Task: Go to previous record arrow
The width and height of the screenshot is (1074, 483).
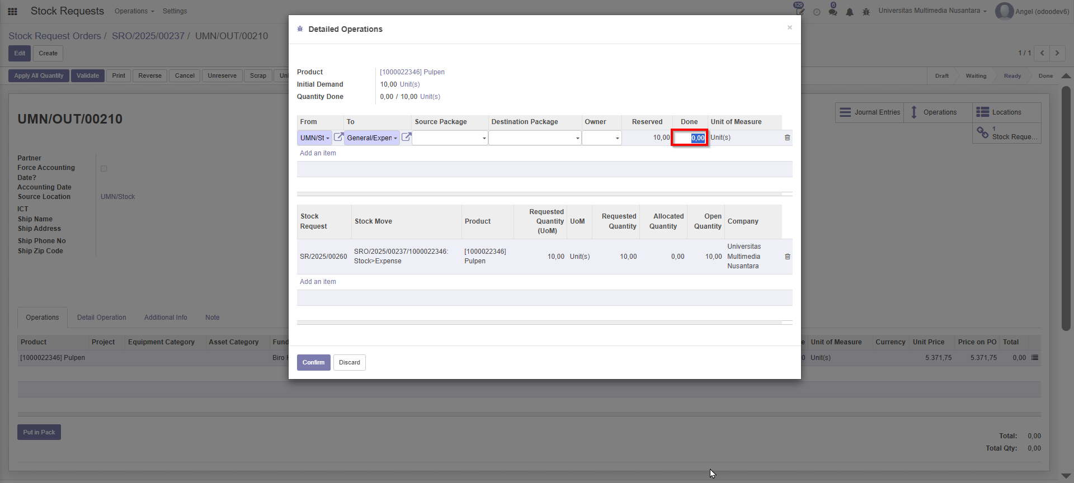Action: click(1042, 53)
